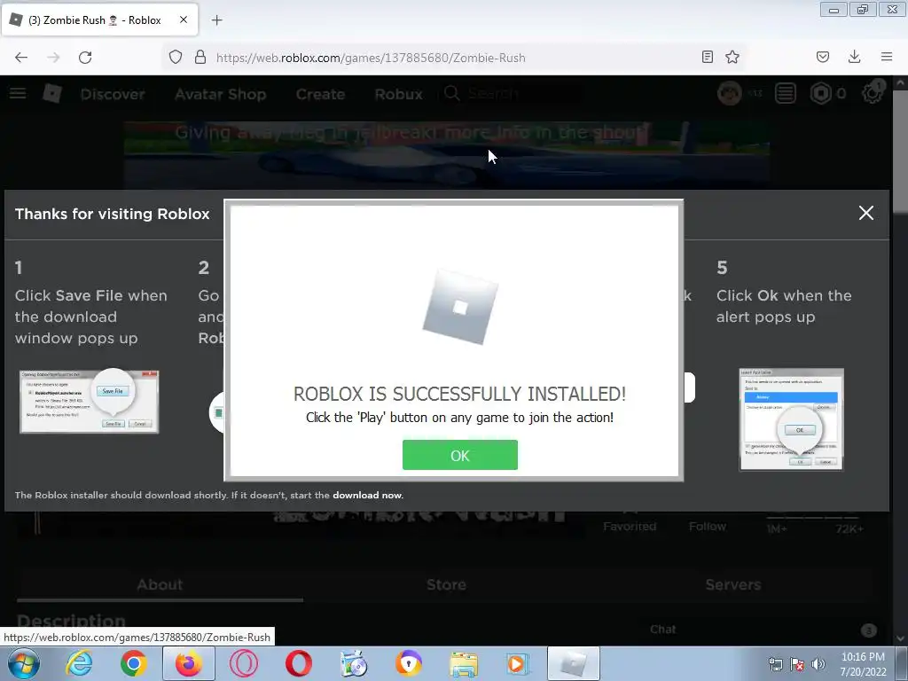Launch the red Opera browser in taskbar
This screenshot has width=908, height=681.
(x=299, y=663)
